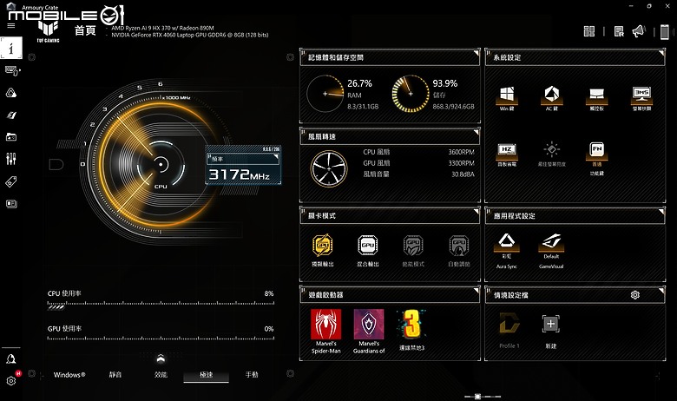Image resolution: width=677 pixels, height=401 pixels.
Task: Toggle the HZ 面板省電 panel power saver
Action: [507, 154]
